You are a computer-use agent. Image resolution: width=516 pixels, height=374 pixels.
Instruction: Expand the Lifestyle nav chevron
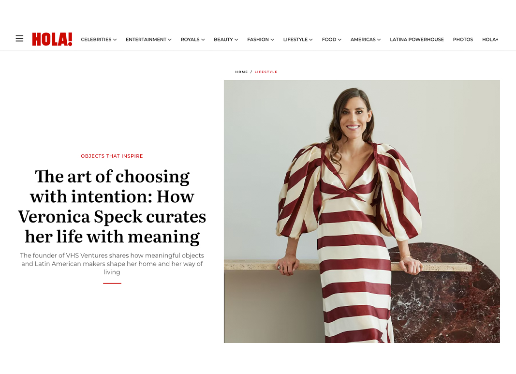[311, 40]
